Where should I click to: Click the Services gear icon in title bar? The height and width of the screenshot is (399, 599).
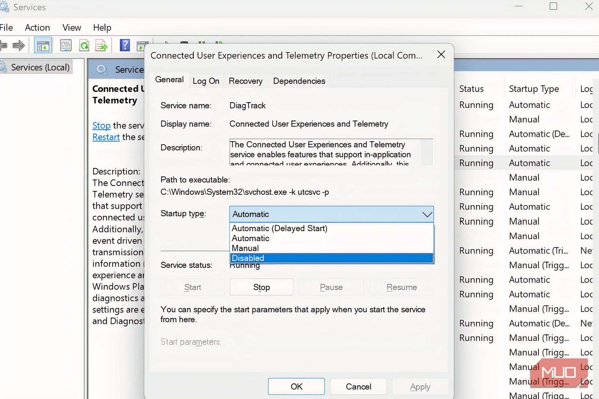(4, 7)
